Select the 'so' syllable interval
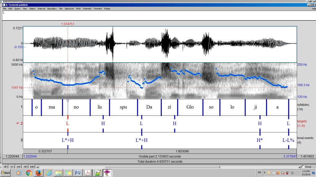This screenshot has height=177, width=316. (x=211, y=107)
